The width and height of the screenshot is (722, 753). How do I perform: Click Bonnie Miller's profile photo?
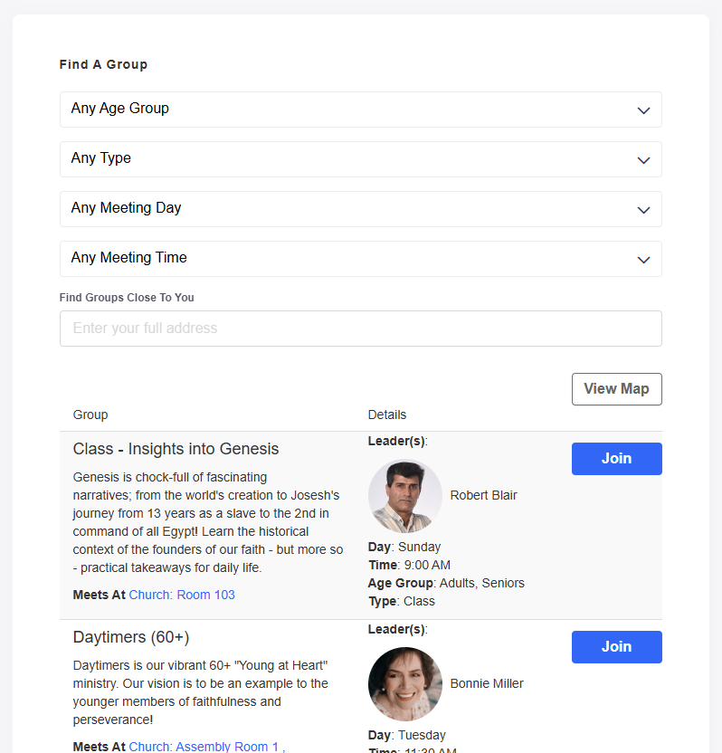pyautogui.click(x=404, y=684)
